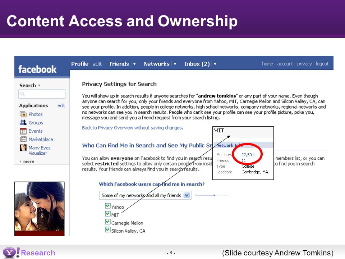Click the Yahoo! Research logo
Screen dimensions: 345x259
(x=29, y=253)
